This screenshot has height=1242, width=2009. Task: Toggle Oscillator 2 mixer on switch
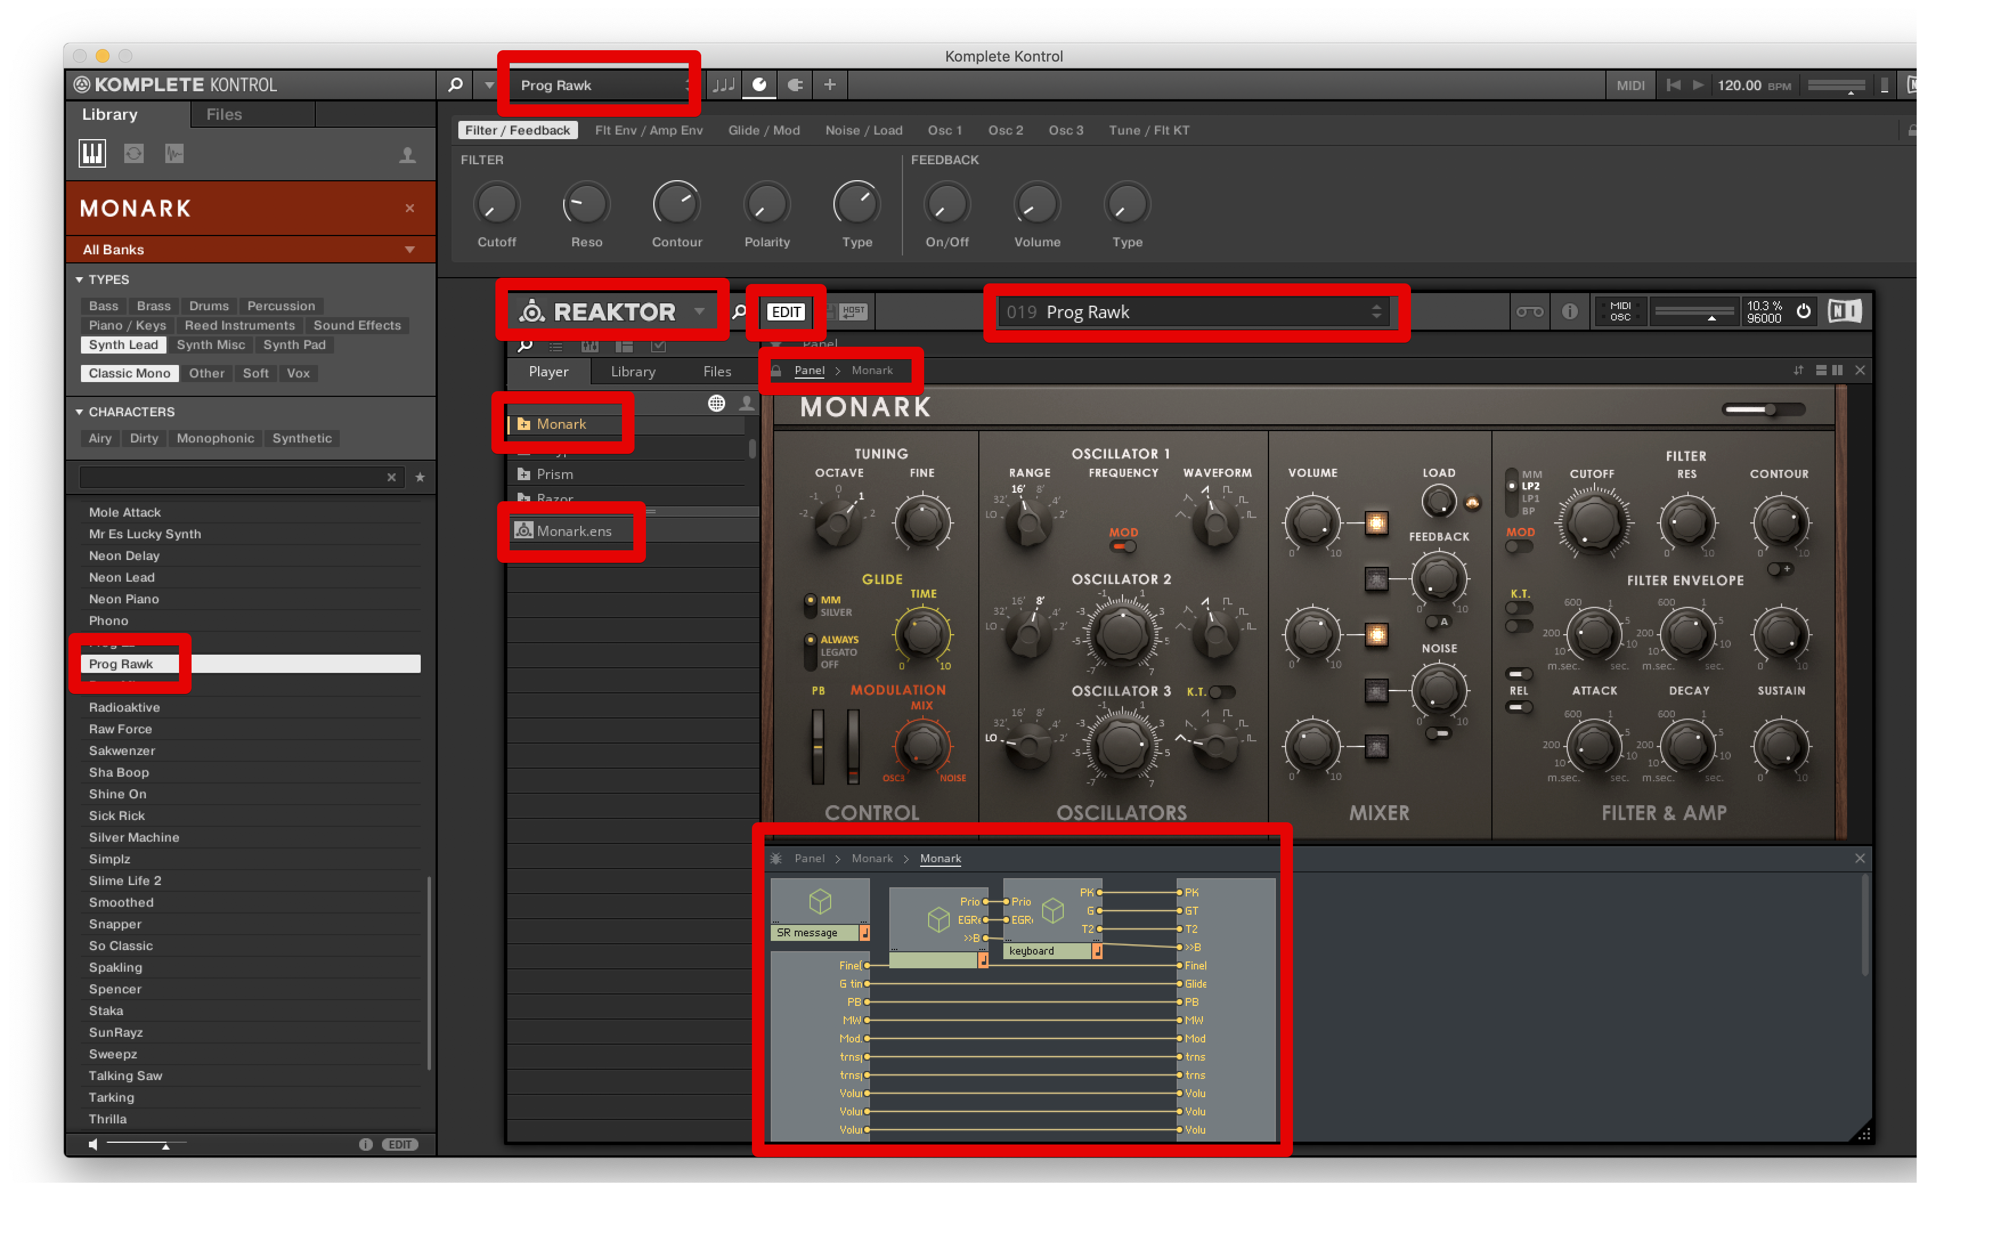pyautogui.click(x=1377, y=635)
